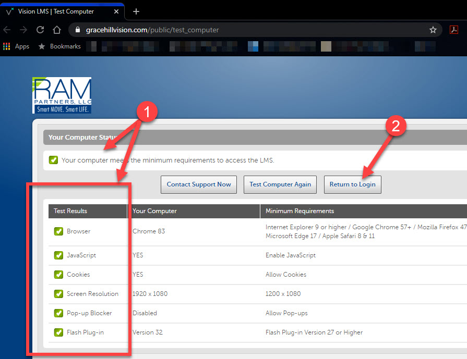Click the Pop-up Blocker row label
The image size is (467, 359).
[89, 313]
